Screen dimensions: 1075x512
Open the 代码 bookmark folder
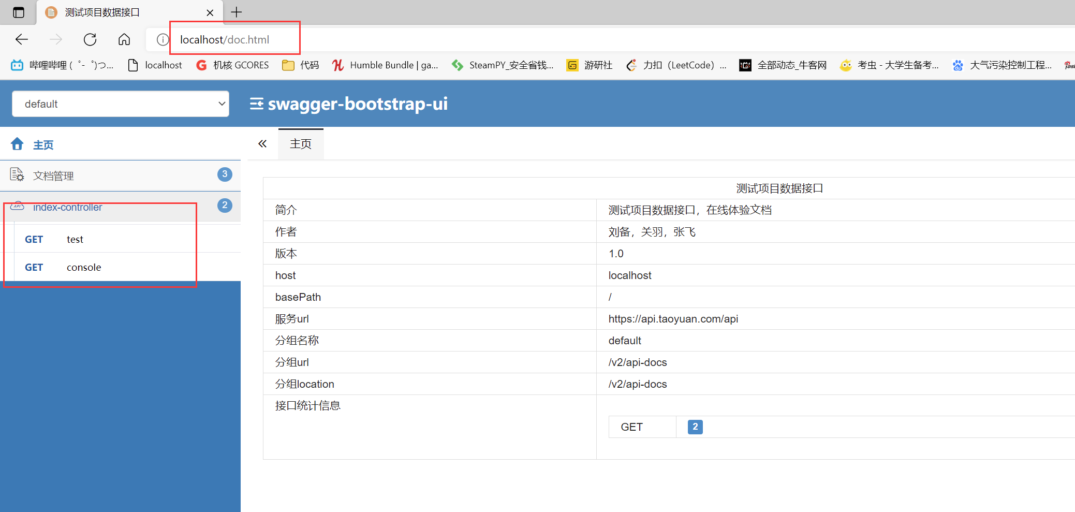(300, 65)
